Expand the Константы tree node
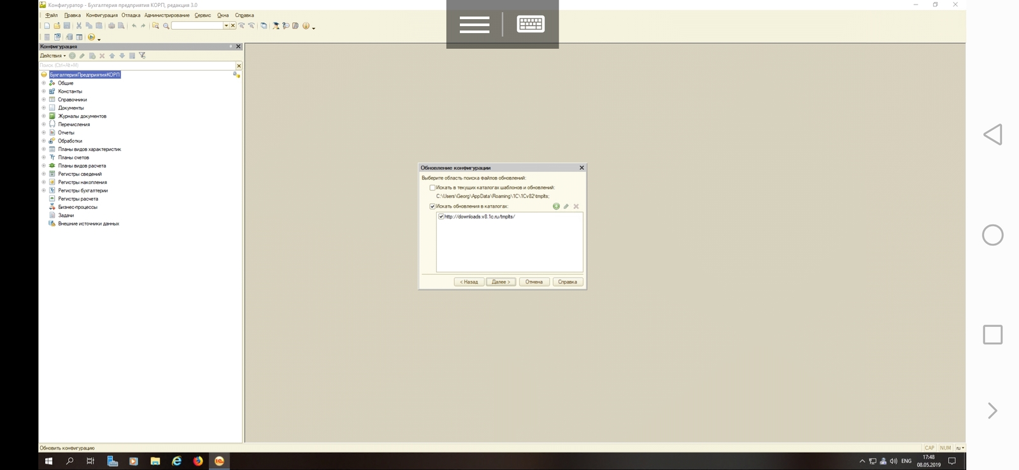Screen dimensions: 1019x470 pos(44,92)
